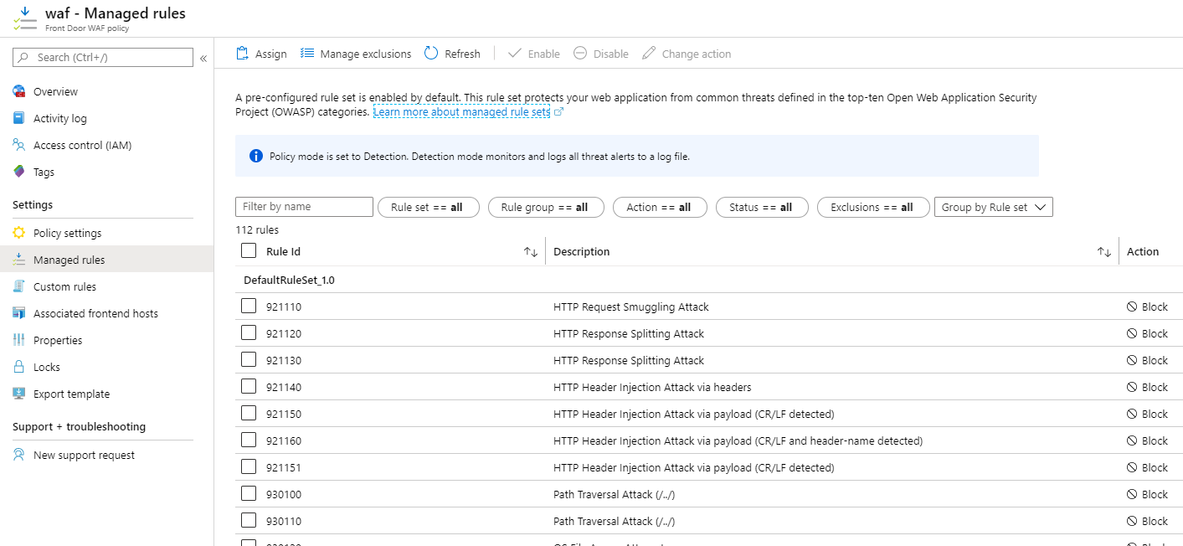The height and width of the screenshot is (546, 1183).
Task: Click the Policy settings gear icon
Action: (19, 233)
